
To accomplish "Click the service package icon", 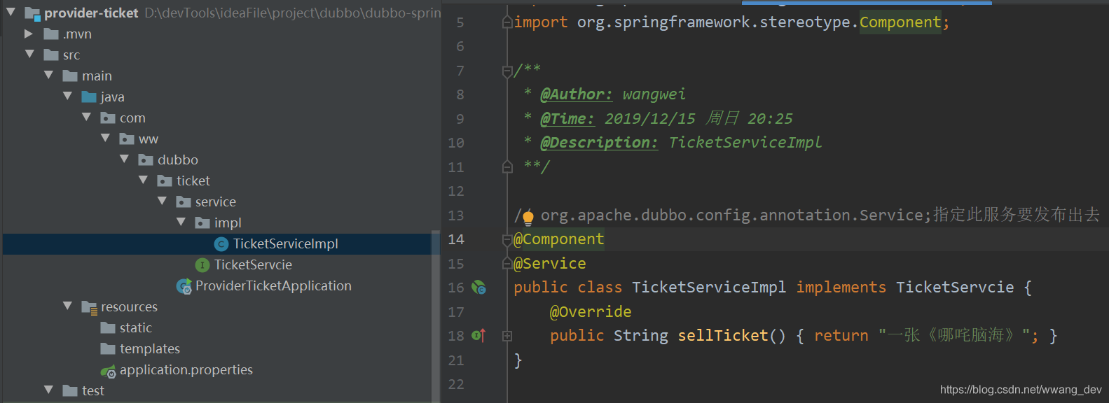I will click(184, 201).
